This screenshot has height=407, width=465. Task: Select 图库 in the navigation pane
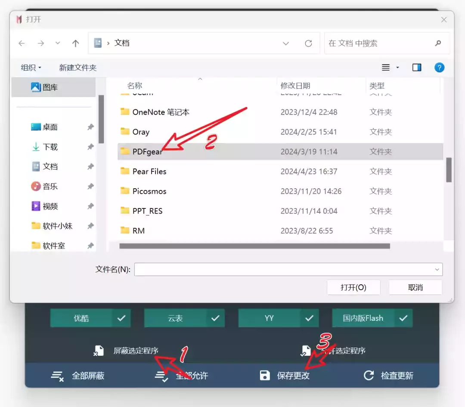click(53, 87)
